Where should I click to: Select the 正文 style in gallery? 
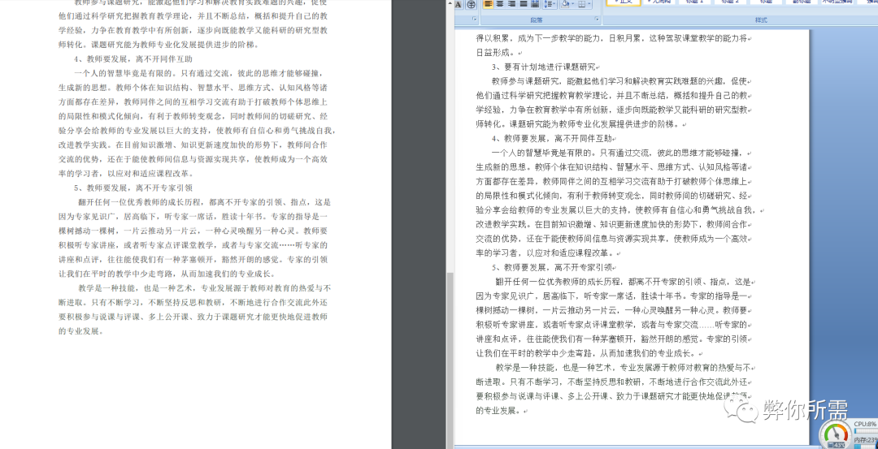pyautogui.click(x=624, y=2)
